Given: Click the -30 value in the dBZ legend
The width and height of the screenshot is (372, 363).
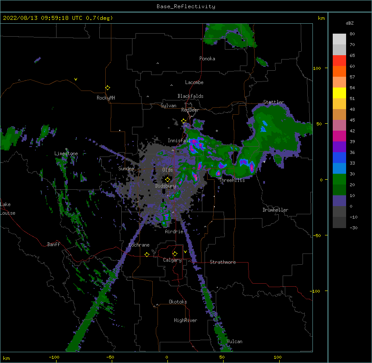Looking at the screenshot, I should pos(353,228).
